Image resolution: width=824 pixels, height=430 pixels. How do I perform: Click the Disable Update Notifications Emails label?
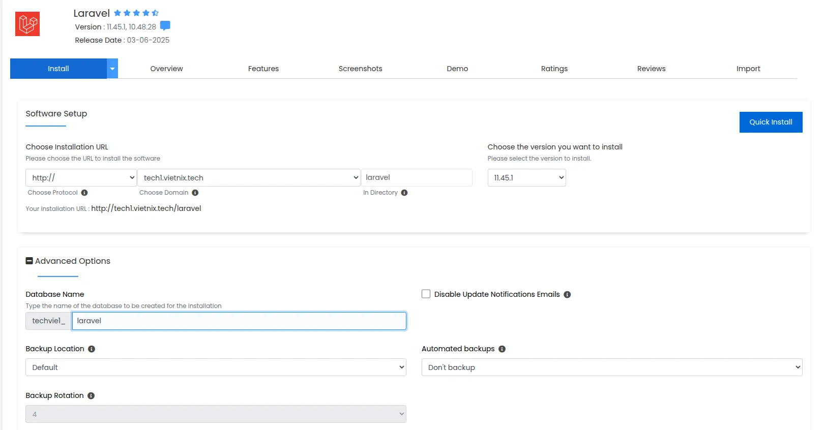pyautogui.click(x=497, y=294)
